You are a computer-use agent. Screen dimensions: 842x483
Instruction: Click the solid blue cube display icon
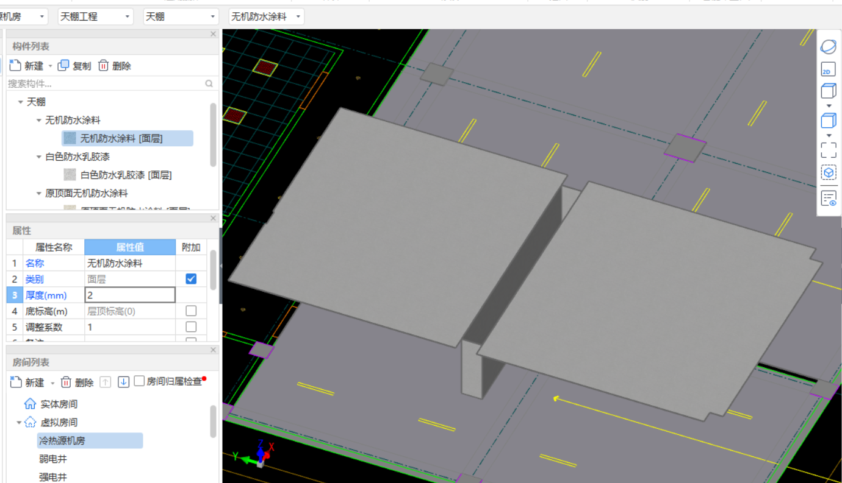click(829, 121)
